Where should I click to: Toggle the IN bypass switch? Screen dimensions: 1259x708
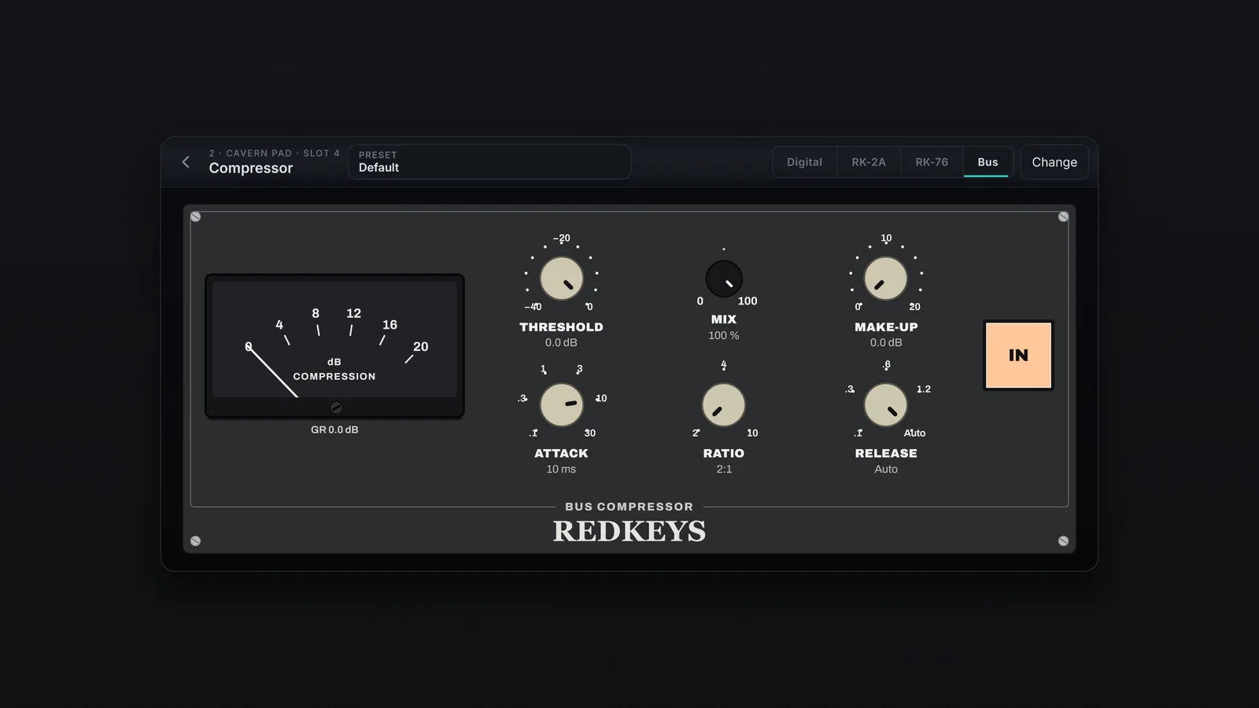click(1018, 356)
